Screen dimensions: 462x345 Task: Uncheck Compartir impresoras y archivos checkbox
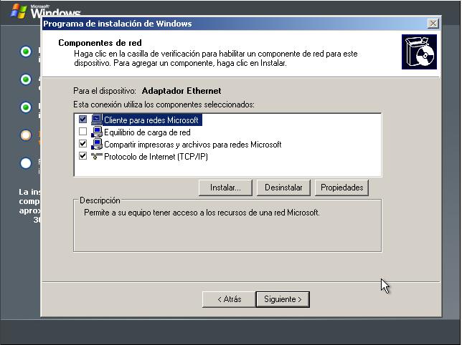[x=82, y=144]
